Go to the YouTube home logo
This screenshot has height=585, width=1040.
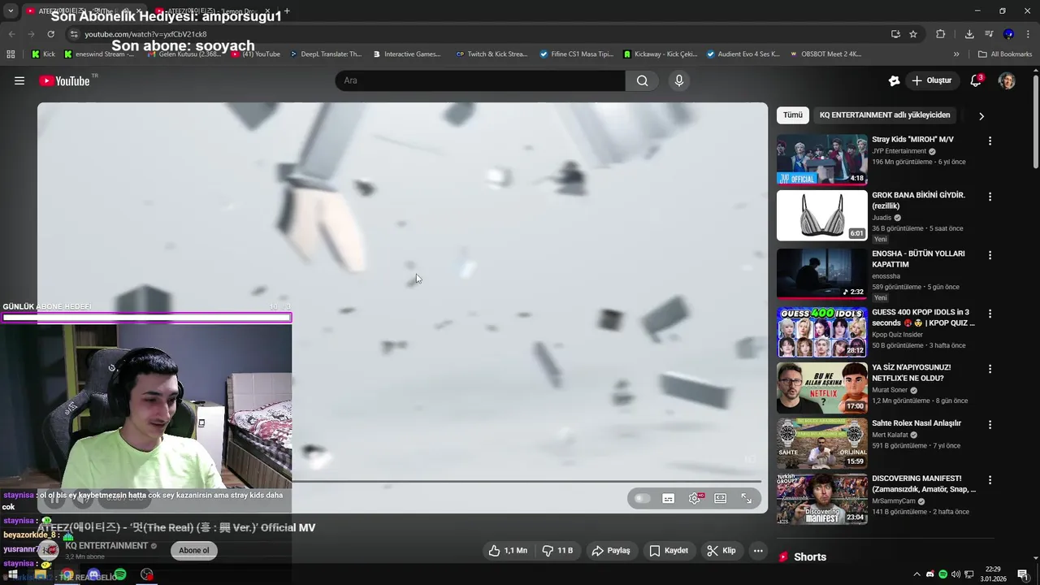(64, 80)
